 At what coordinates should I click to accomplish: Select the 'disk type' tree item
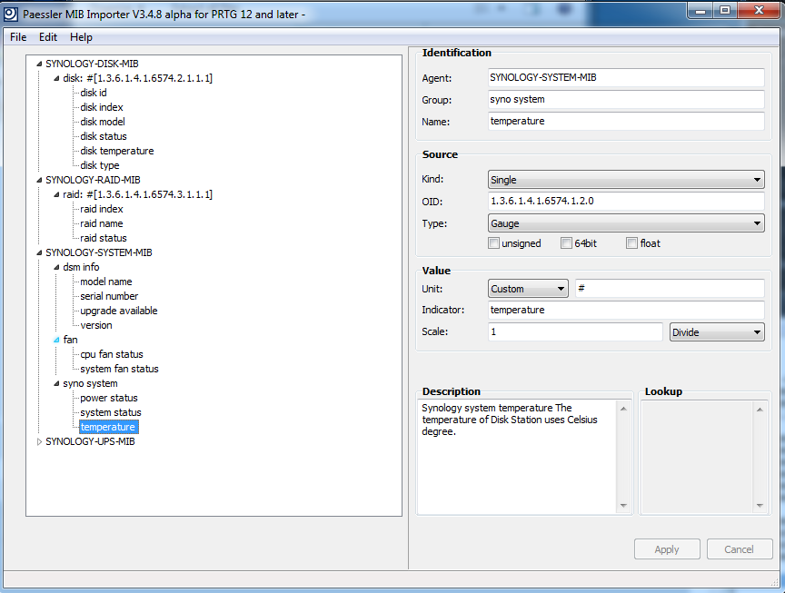(x=100, y=165)
